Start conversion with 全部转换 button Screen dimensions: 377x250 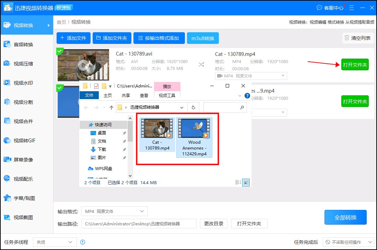coord(345,217)
